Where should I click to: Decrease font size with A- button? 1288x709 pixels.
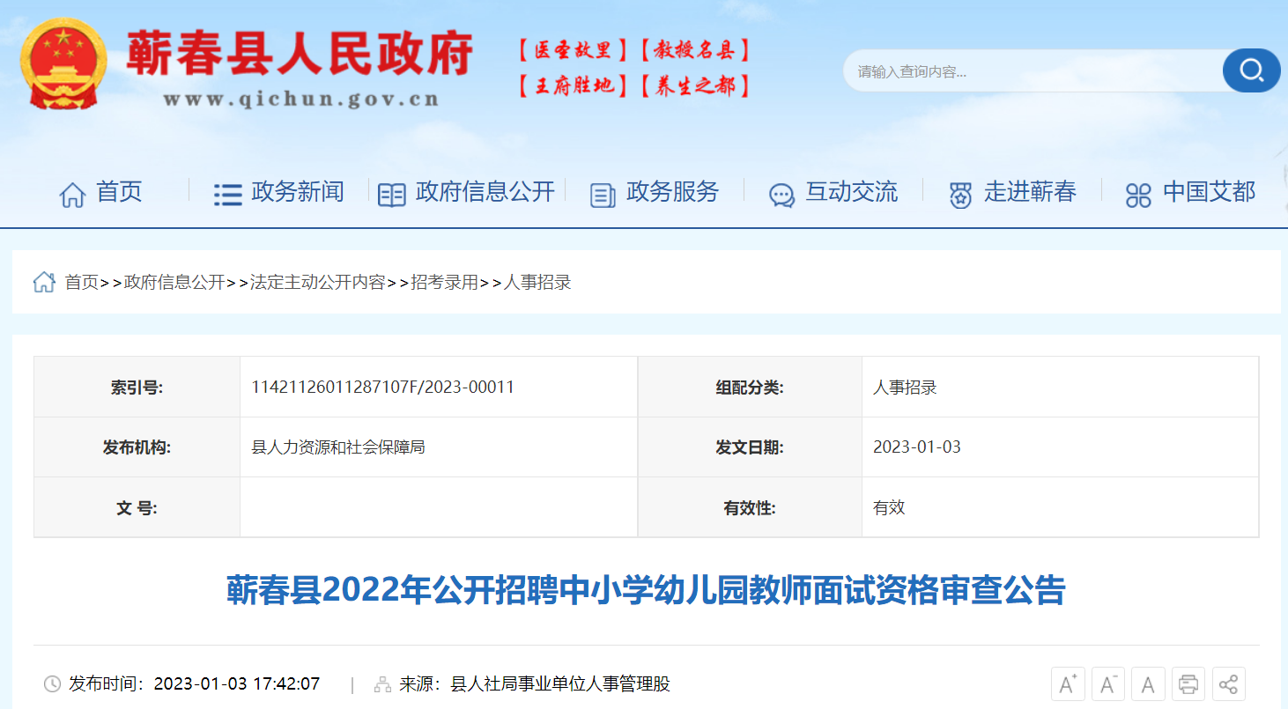coord(1108,684)
